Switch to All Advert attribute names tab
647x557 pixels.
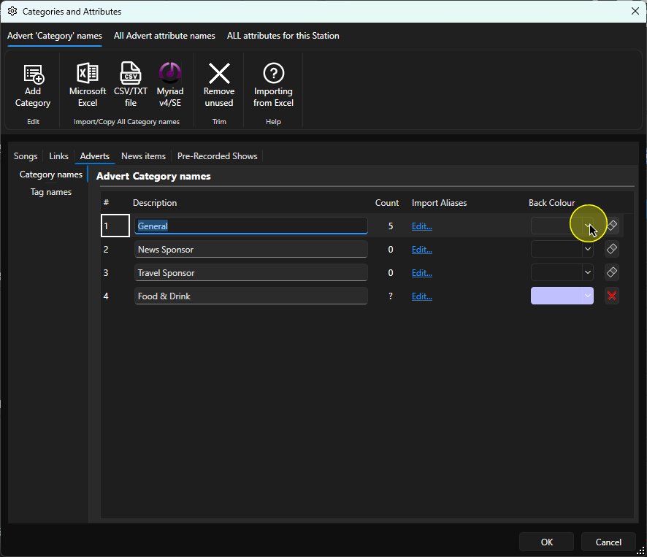click(164, 36)
